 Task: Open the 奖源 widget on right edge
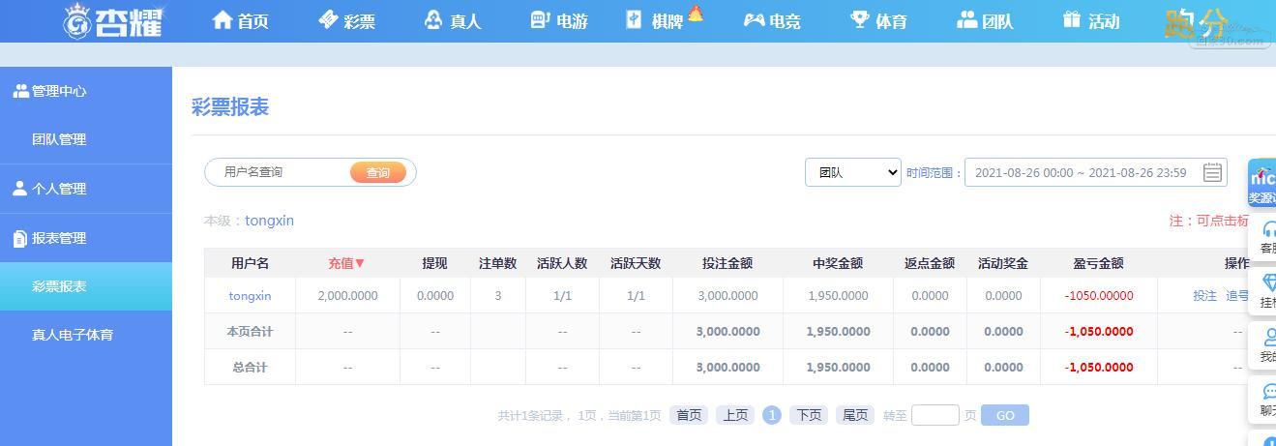tap(1261, 183)
